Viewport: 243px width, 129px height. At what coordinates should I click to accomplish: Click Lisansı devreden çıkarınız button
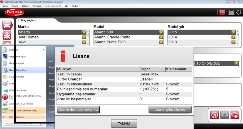[x=78, y=110]
